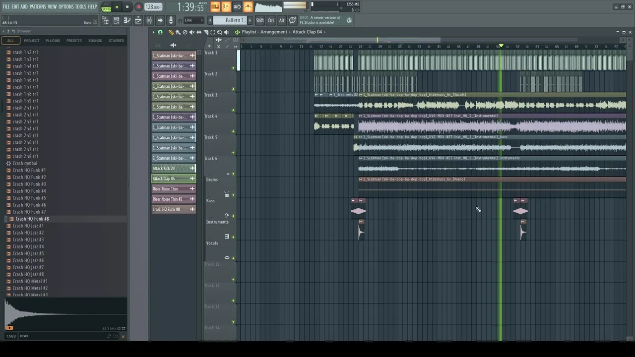The width and height of the screenshot is (635, 357).
Task: Mute the Vocals track green LED
Action: [233, 258]
